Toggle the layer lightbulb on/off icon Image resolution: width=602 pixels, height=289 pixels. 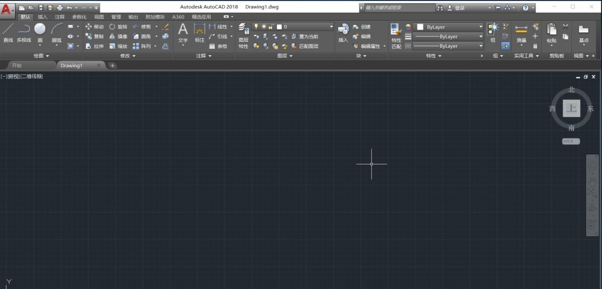(x=256, y=27)
